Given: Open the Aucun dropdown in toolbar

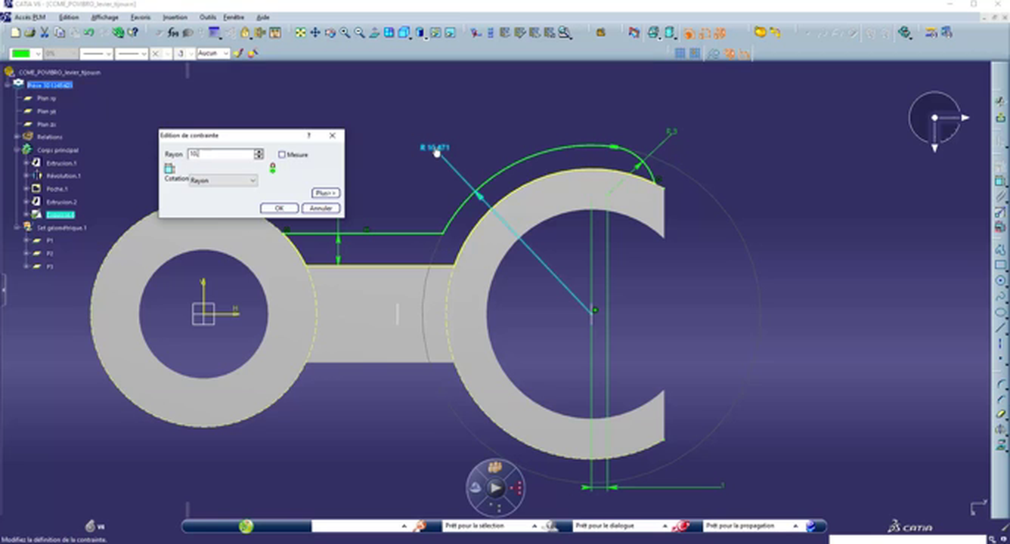Looking at the screenshot, I should [x=212, y=54].
